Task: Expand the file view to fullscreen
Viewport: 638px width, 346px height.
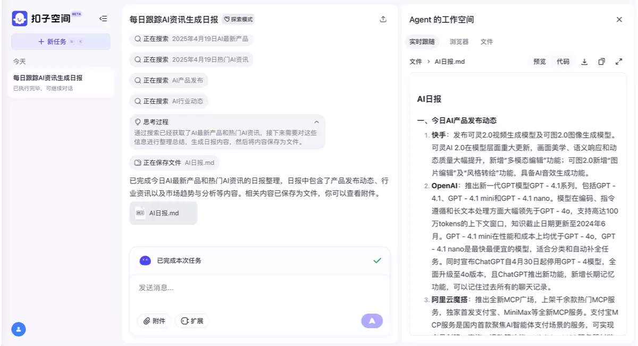Action: tap(619, 62)
